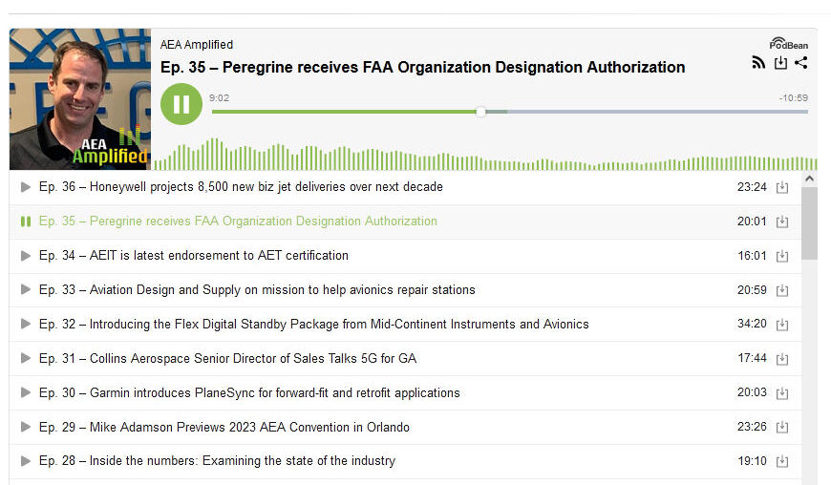Download Ep. 34 using its download icon
Viewport: 831px width, 485px height.
pos(782,256)
